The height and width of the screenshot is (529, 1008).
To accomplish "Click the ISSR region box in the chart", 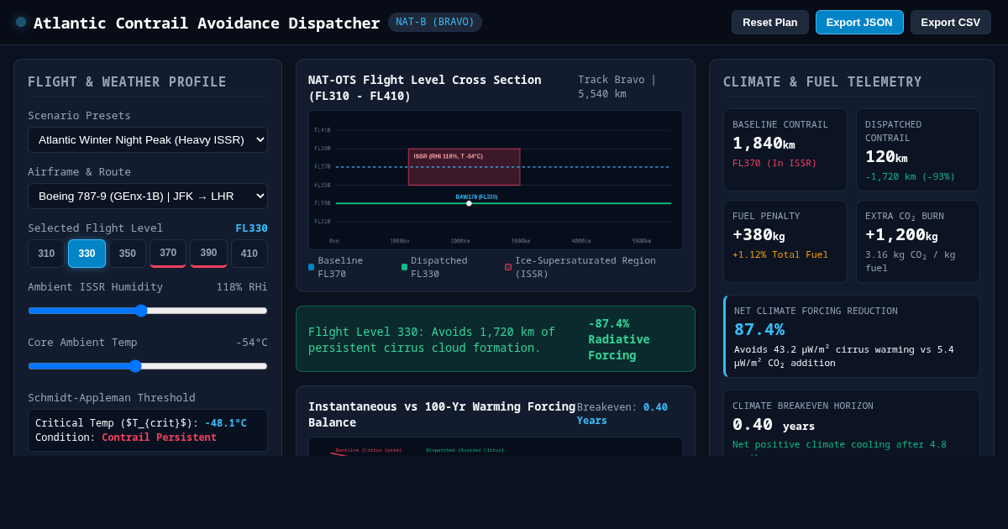I will tap(464, 167).
